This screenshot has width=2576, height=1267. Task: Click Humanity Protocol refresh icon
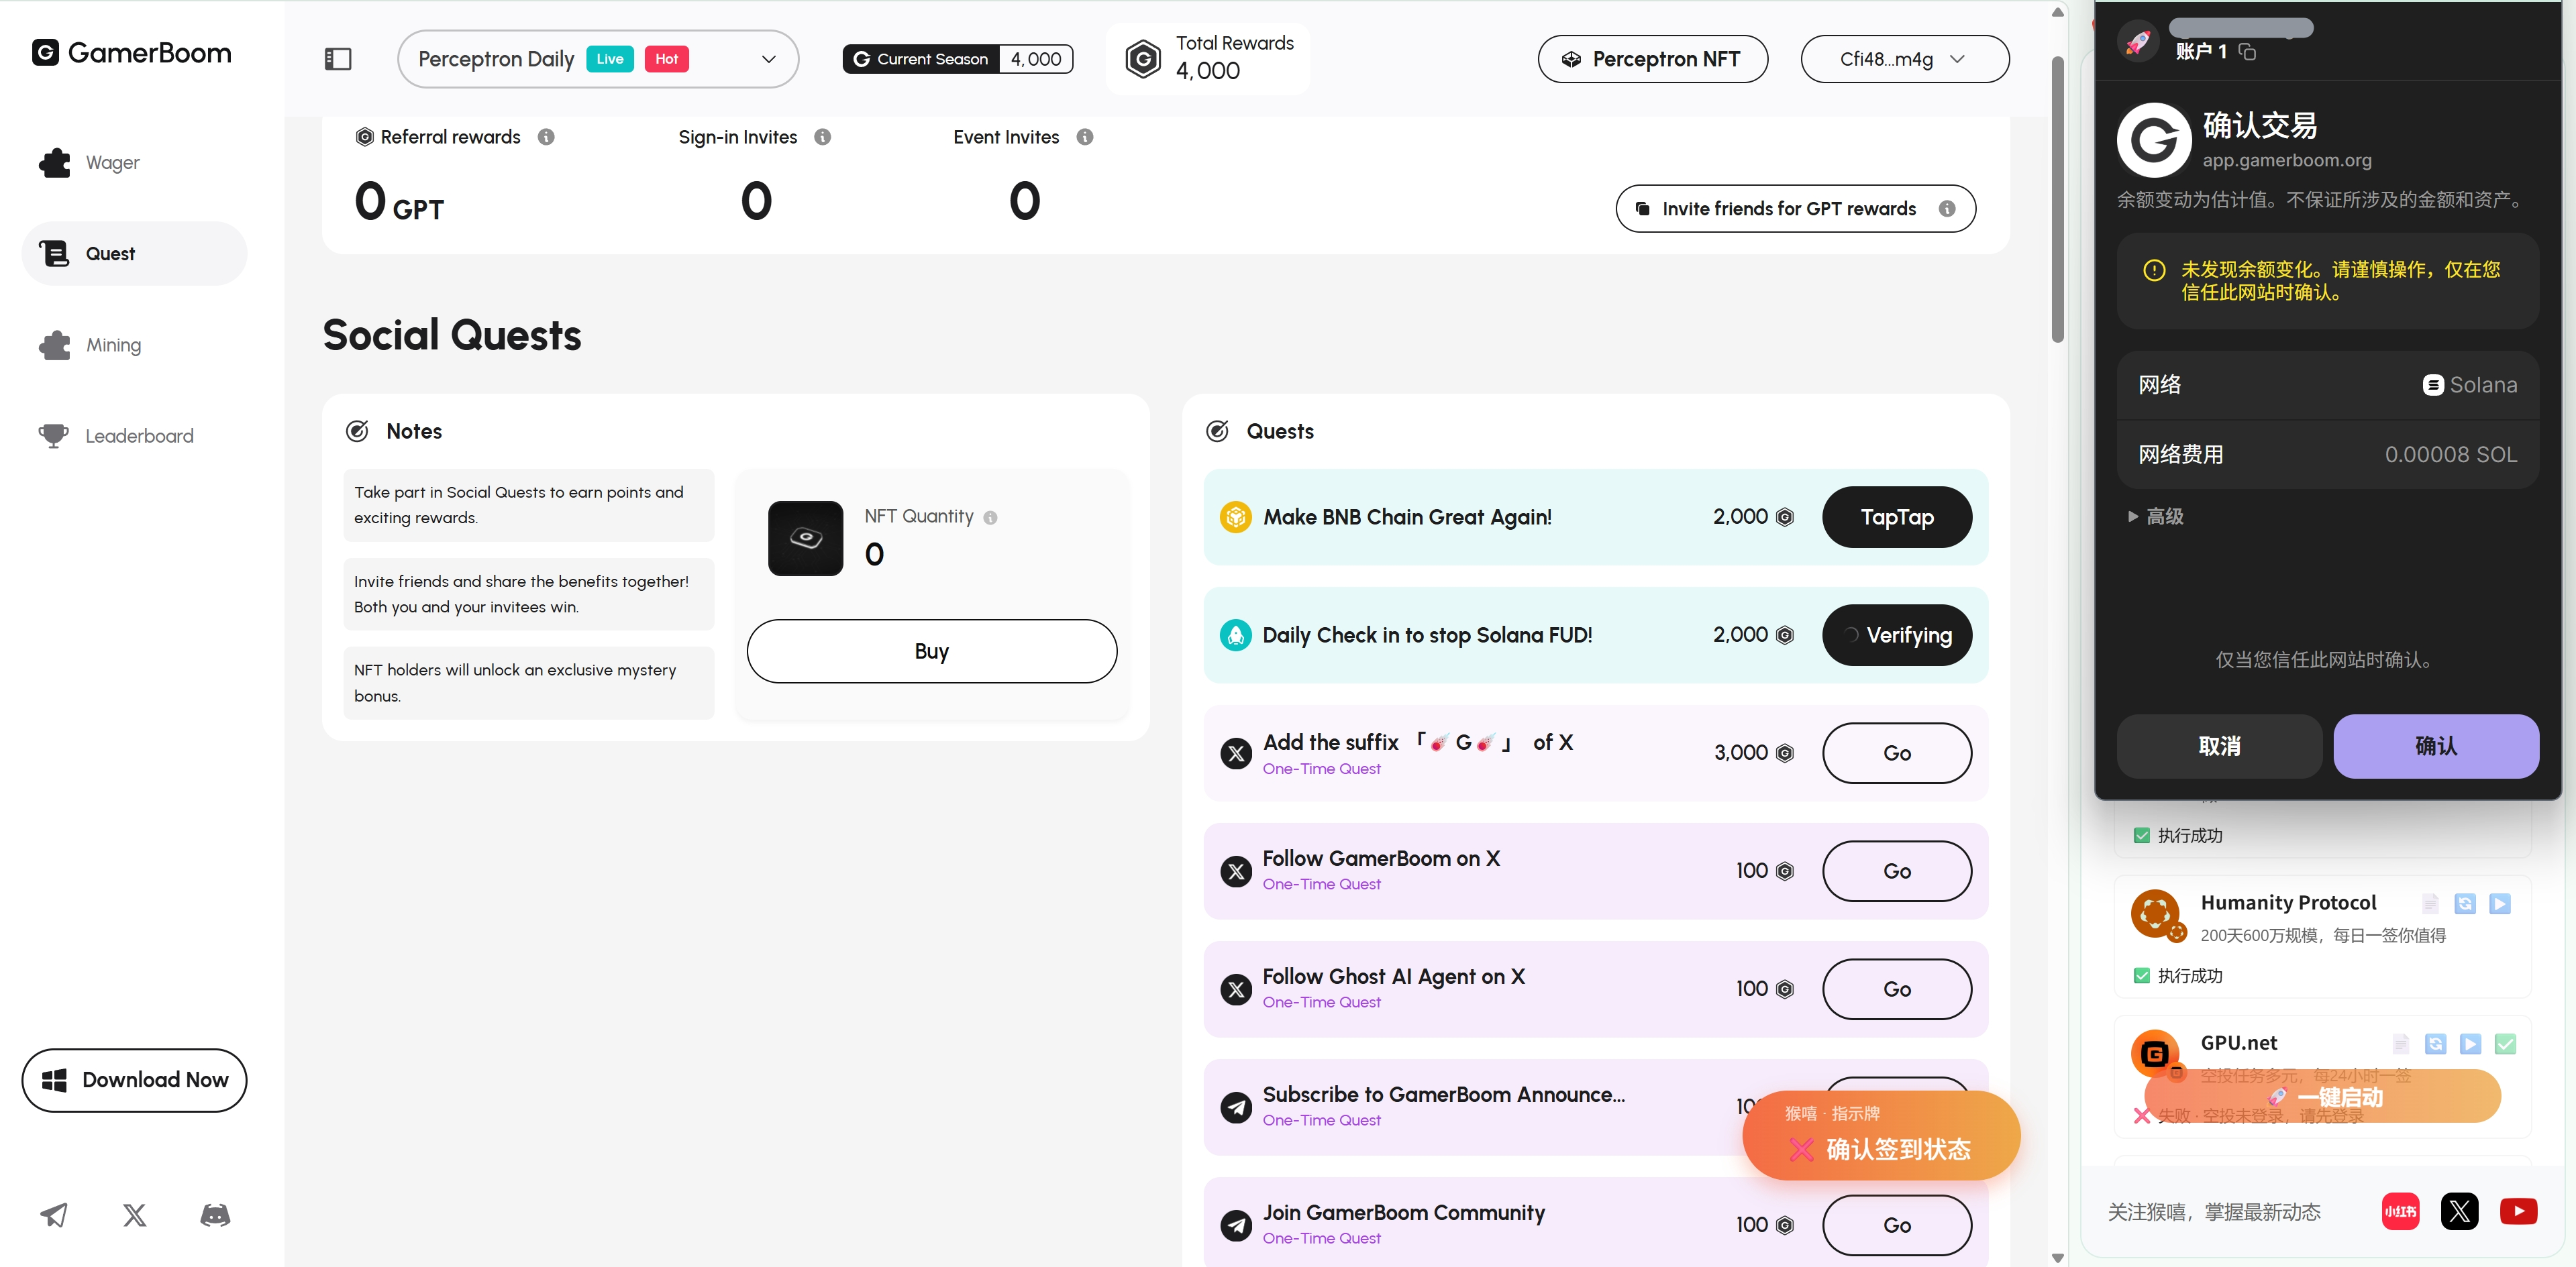coord(2465,904)
